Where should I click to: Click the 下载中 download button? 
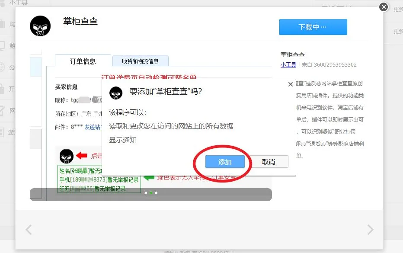coord(313,27)
